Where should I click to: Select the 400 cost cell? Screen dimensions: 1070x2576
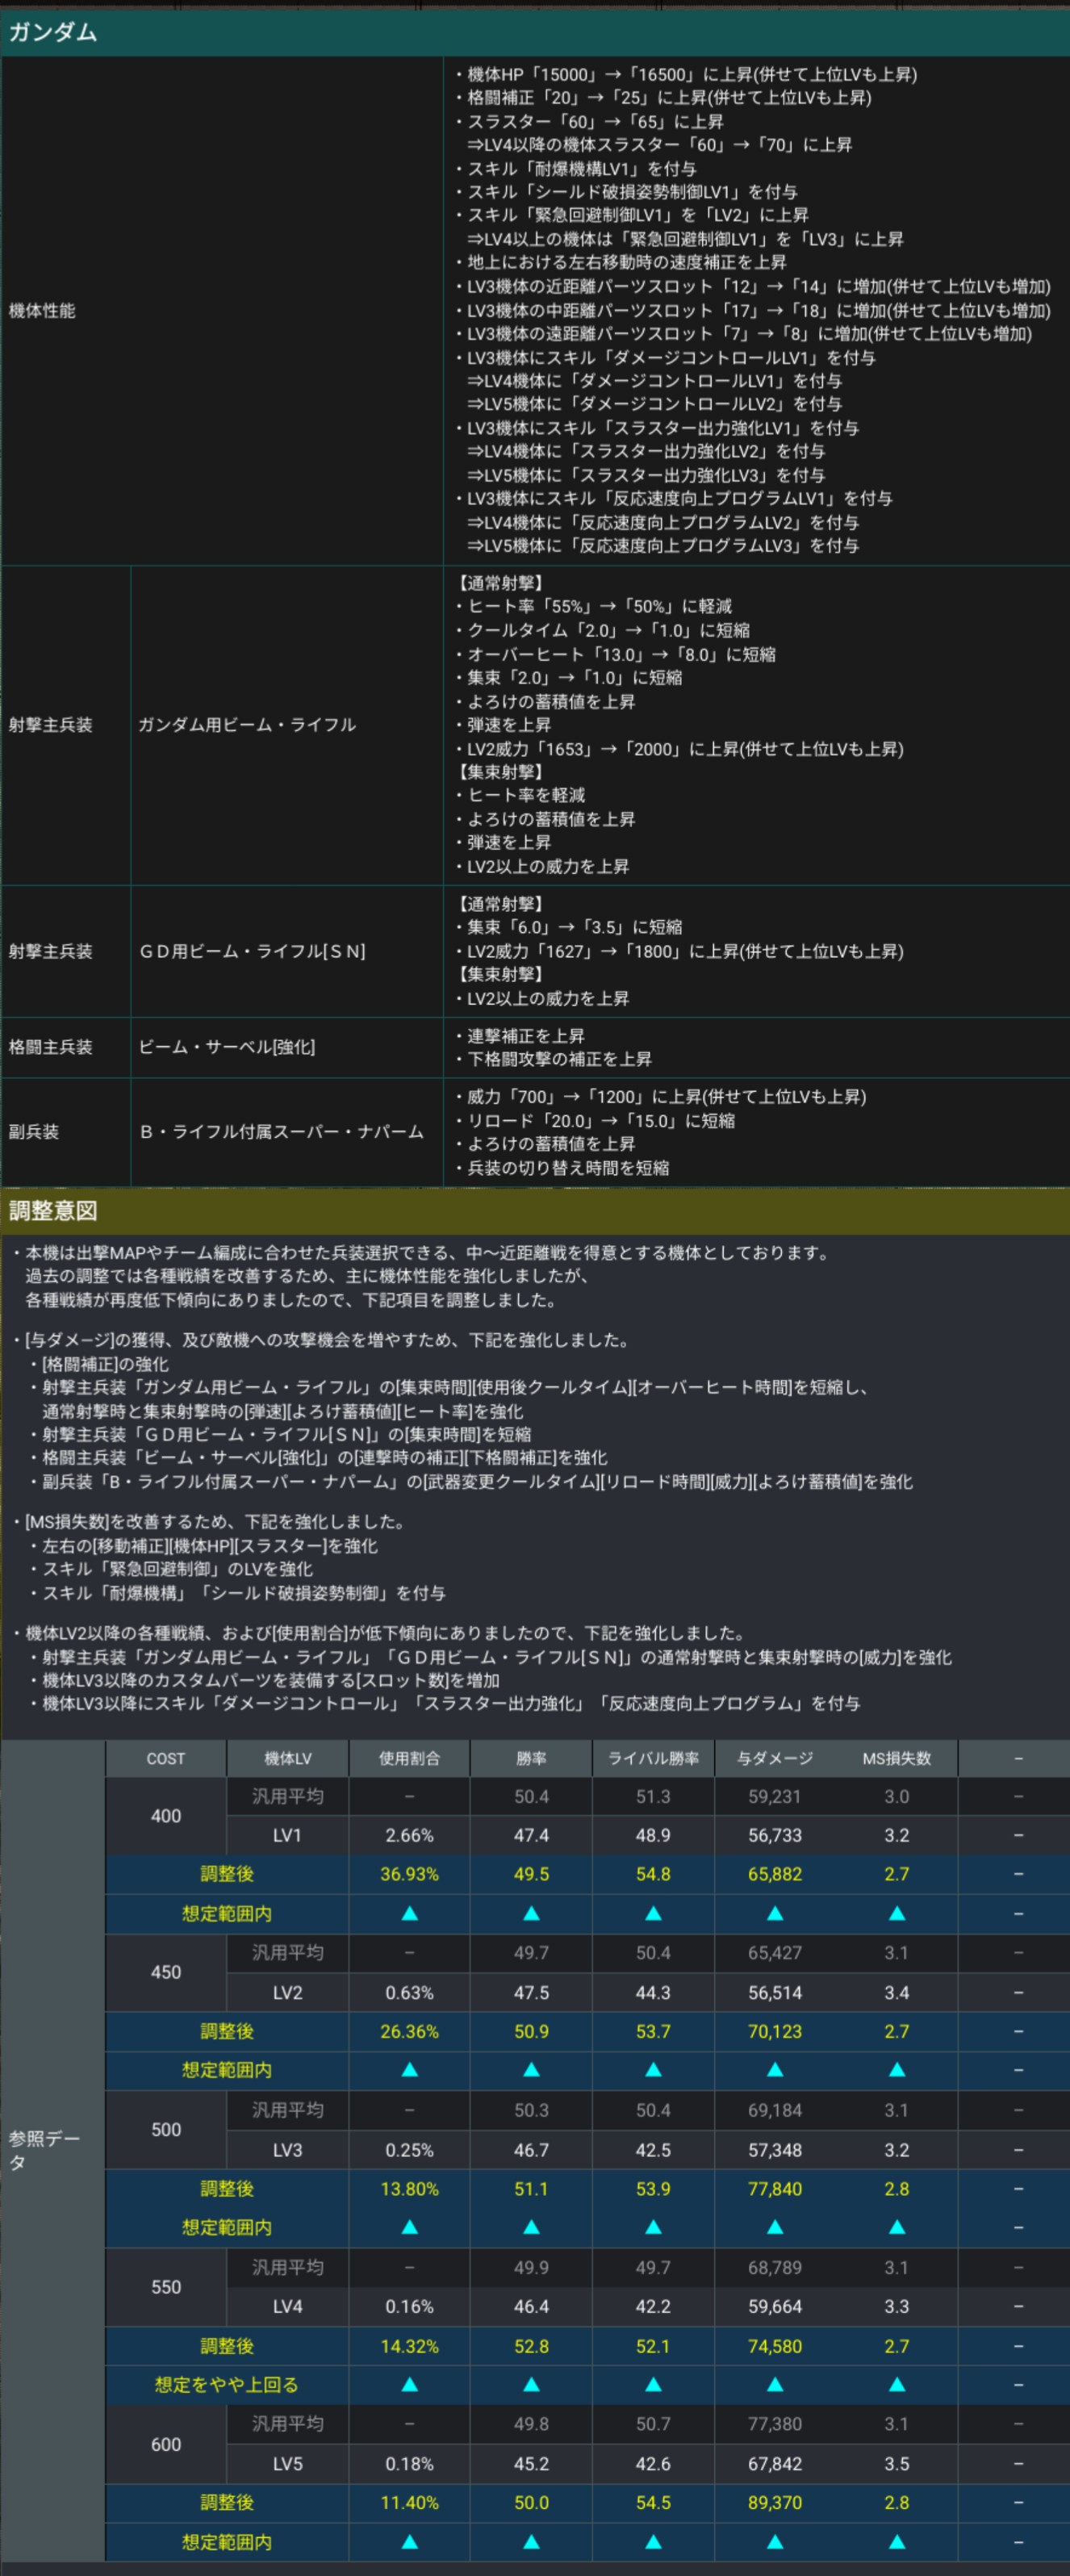click(166, 1816)
